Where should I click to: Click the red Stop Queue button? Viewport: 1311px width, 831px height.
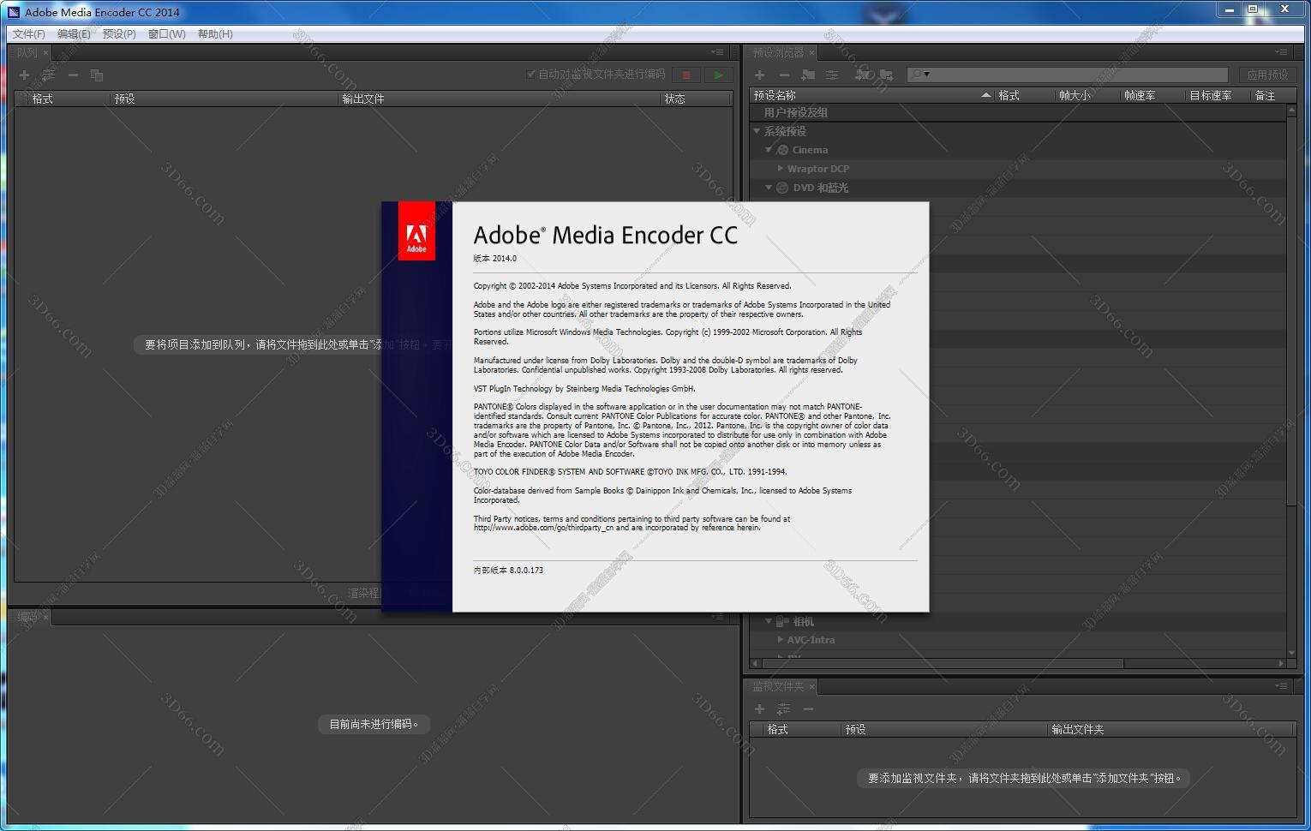(x=685, y=75)
